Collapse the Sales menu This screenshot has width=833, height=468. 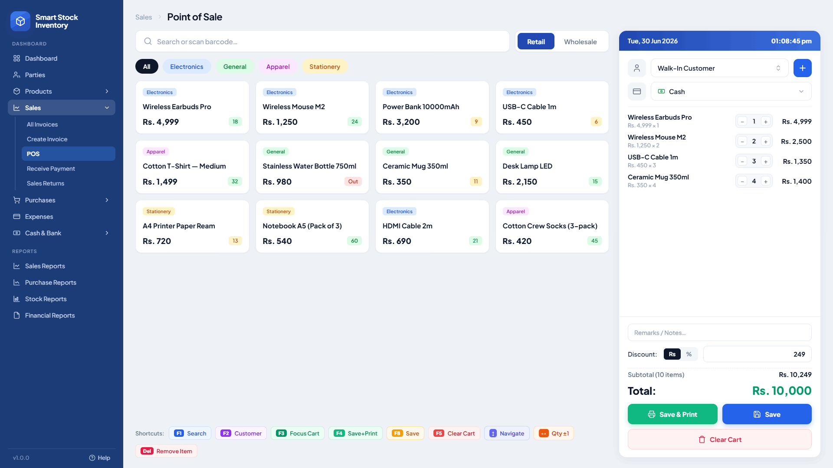tap(62, 108)
